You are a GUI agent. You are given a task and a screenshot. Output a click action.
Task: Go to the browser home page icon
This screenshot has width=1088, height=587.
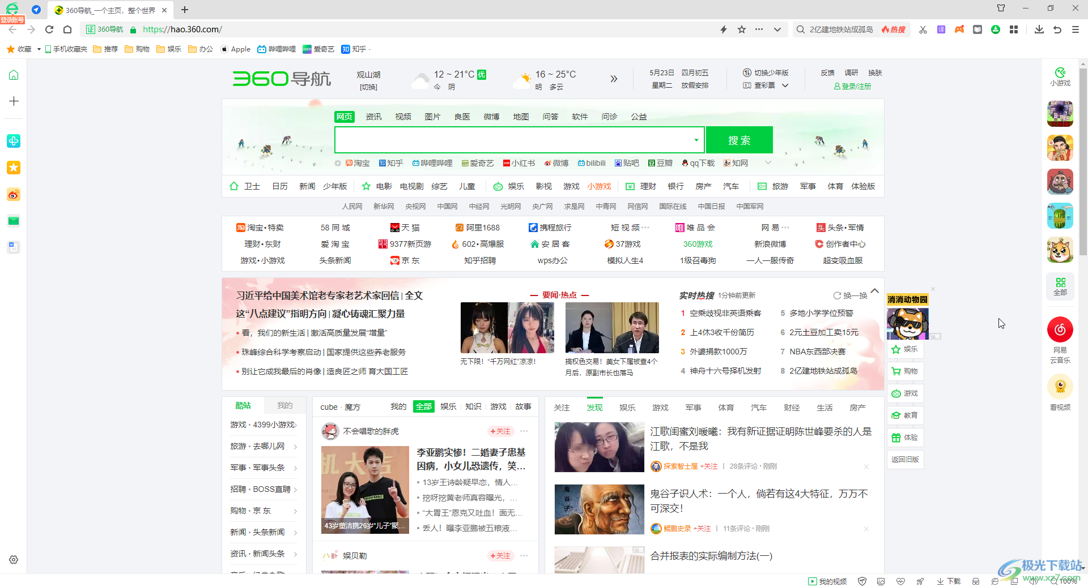tap(67, 29)
